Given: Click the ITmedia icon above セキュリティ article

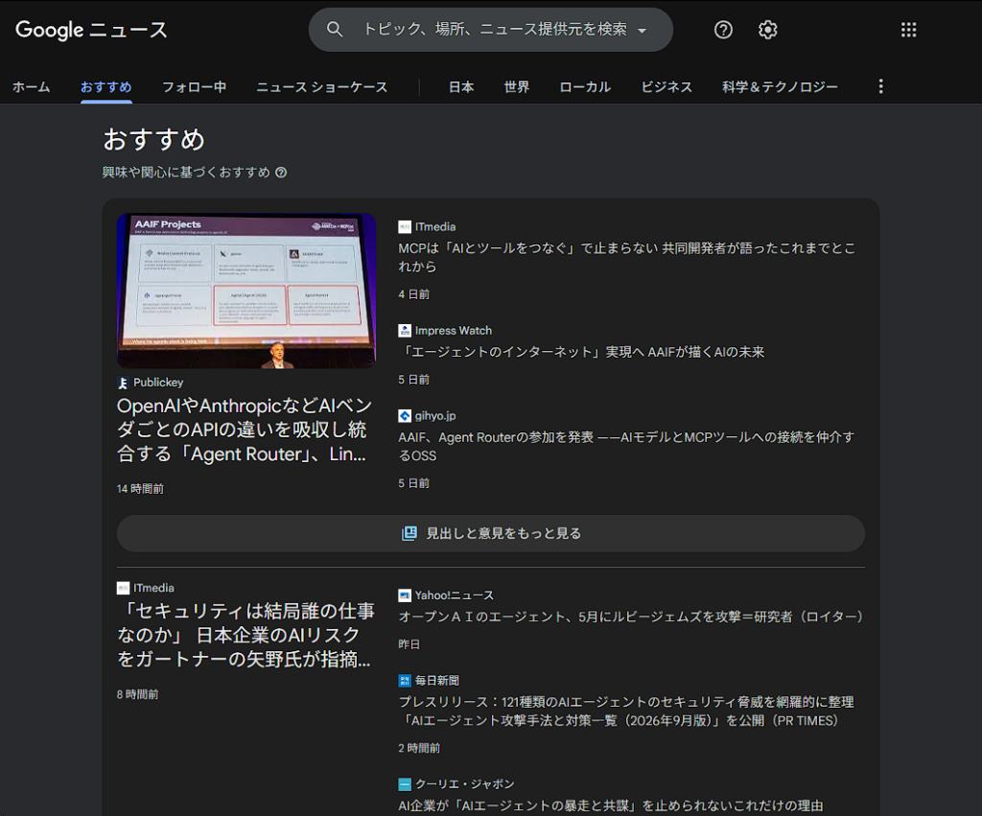Looking at the screenshot, I should [x=123, y=588].
